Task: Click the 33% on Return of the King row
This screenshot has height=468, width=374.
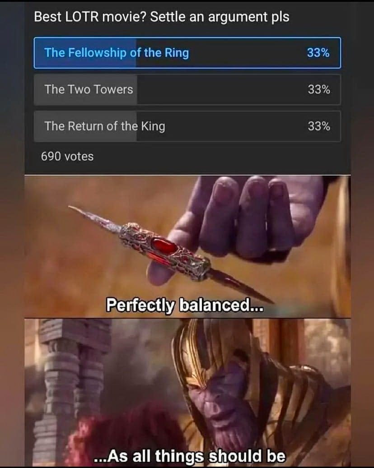Action: click(x=319, y=126)
